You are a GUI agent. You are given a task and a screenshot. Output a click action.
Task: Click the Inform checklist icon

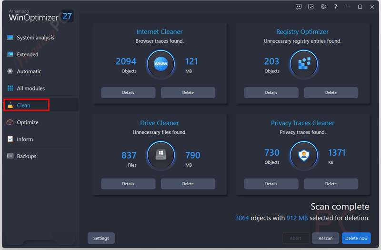[10, 139]
